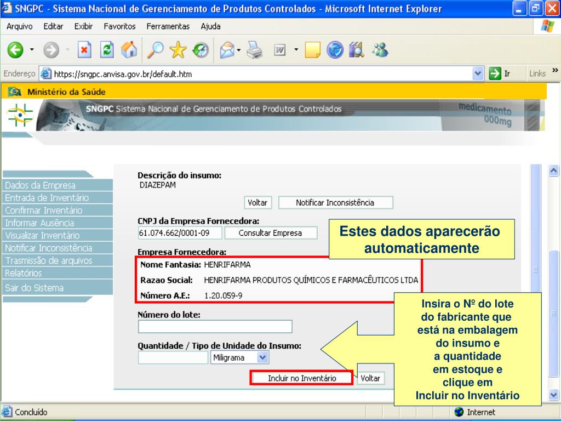
Task: Open the Mail button dropdown arrow
Action: tap(239, 50)
